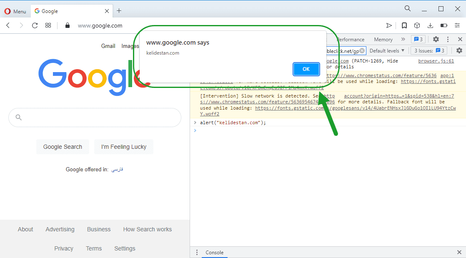Open Speed Dial start page grid icon
Screen dimensions: 466x258
click(48, 25)
